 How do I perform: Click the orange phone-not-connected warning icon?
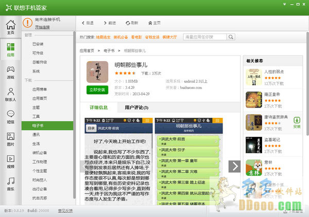[28, 23]
